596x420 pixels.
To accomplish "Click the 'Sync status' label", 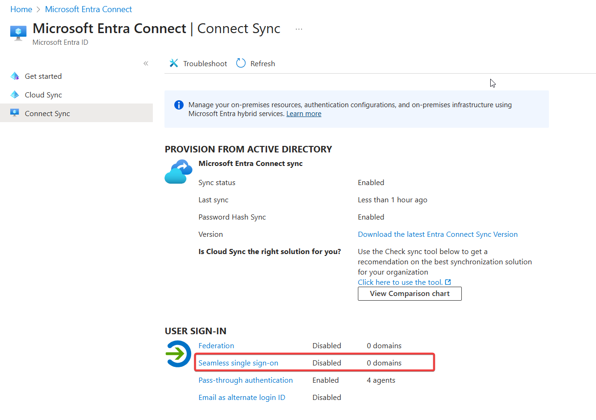I will point(217,182).
